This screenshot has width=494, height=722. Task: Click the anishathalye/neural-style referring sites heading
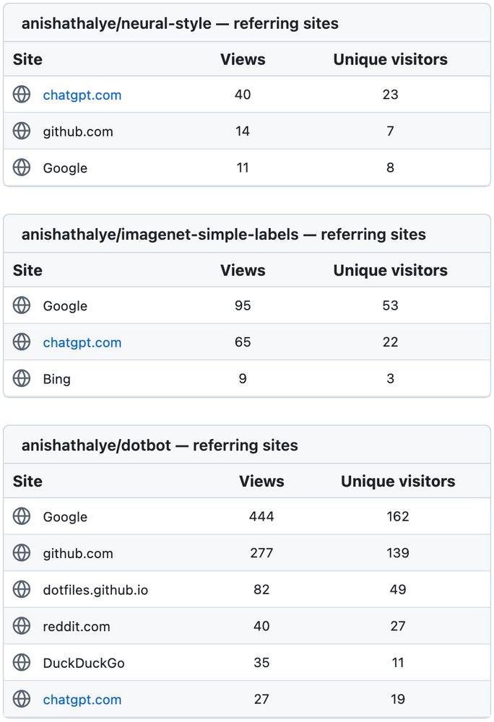click(x=180, y=24)
